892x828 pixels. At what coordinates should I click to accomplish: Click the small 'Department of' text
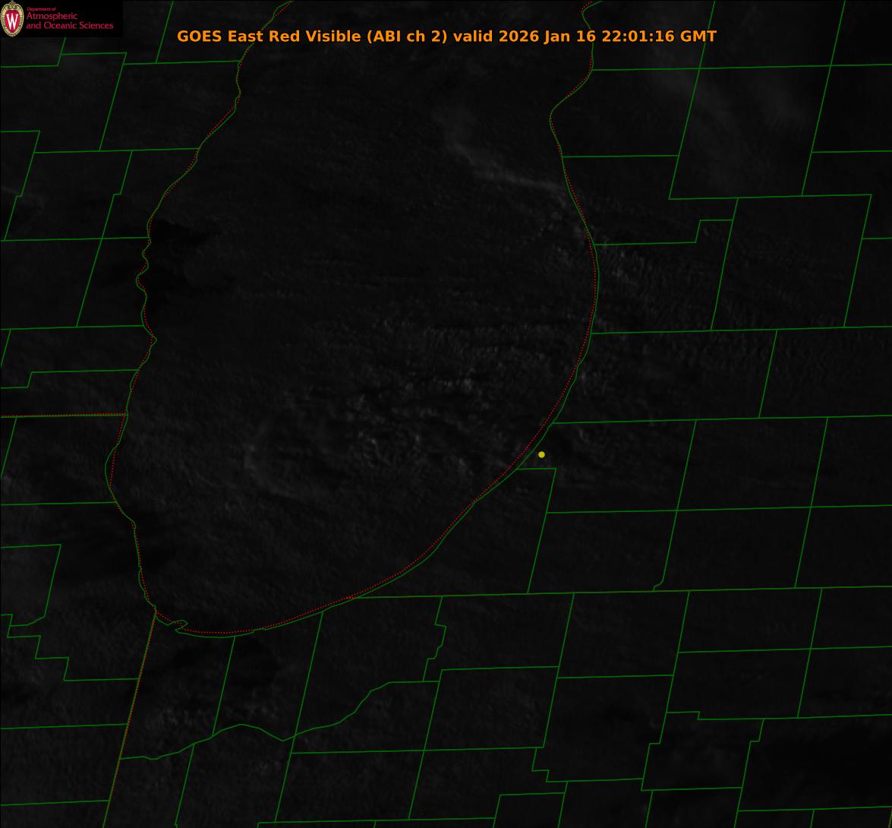41,9
